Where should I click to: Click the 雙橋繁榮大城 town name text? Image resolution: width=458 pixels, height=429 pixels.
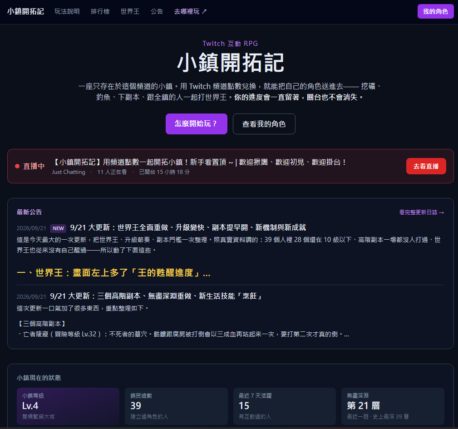click(38, 416)
